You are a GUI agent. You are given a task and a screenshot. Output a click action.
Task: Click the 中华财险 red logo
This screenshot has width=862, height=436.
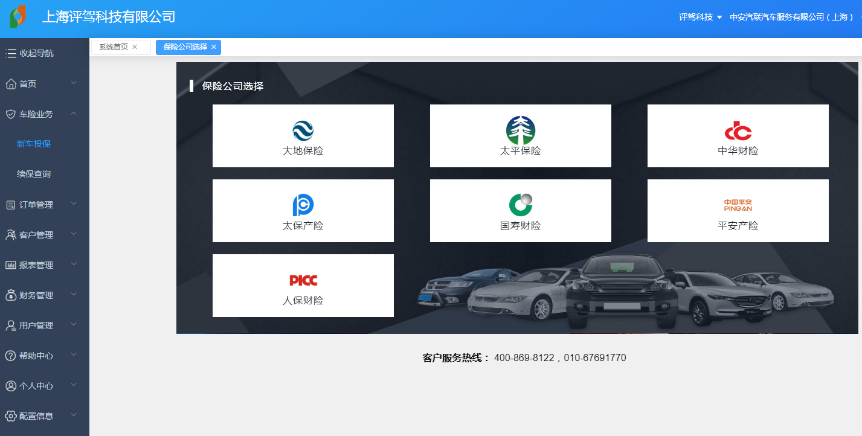point(738,131)
